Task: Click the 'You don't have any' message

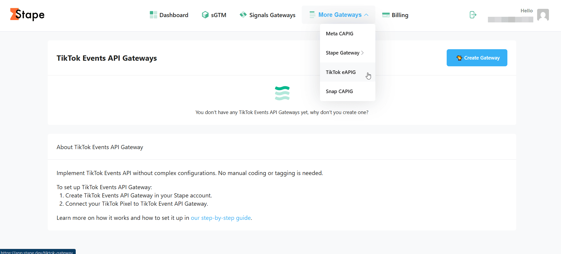Action: tap(282, 112)
